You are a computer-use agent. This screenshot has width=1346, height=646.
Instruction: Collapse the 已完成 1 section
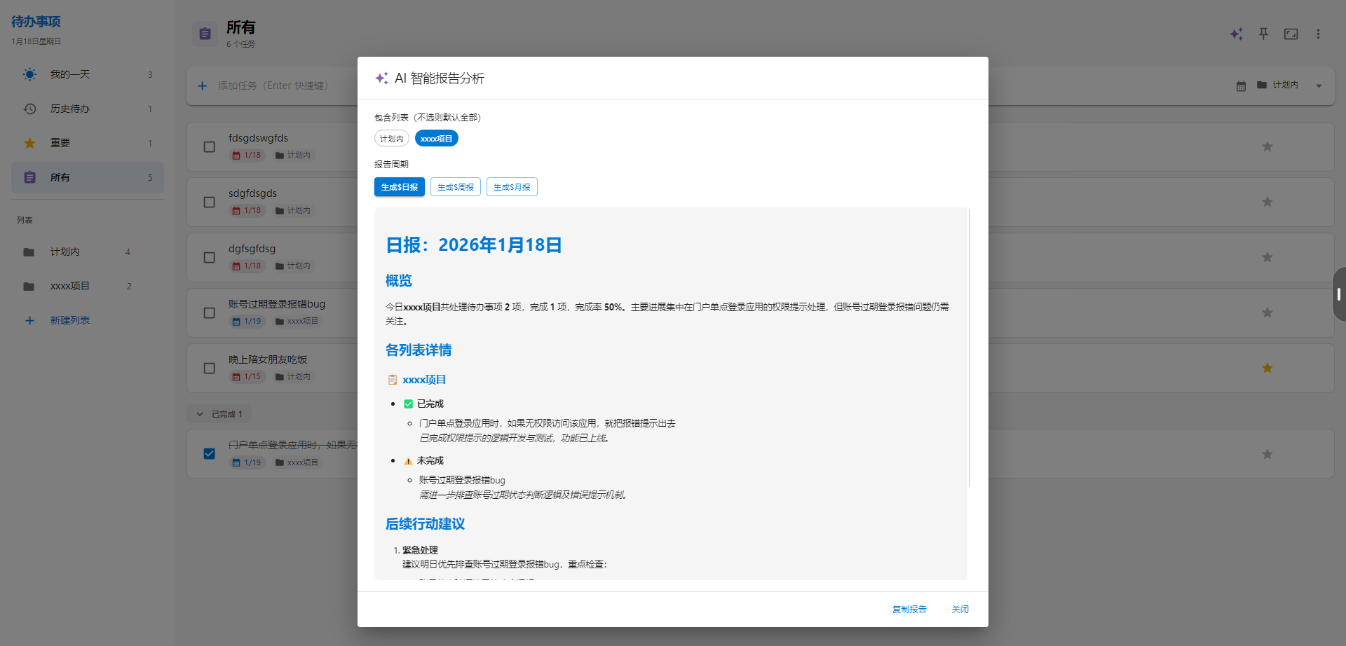[x=200, y=414]
